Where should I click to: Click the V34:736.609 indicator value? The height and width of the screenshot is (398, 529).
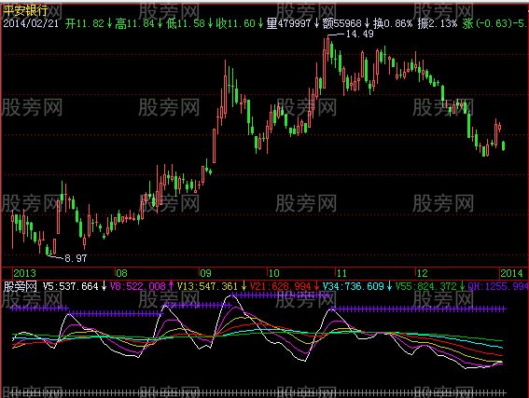(x=354, y=286)
